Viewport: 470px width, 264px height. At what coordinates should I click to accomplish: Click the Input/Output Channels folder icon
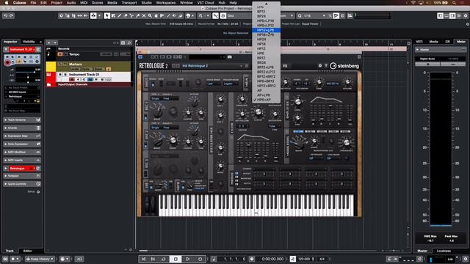pos(49,85)
